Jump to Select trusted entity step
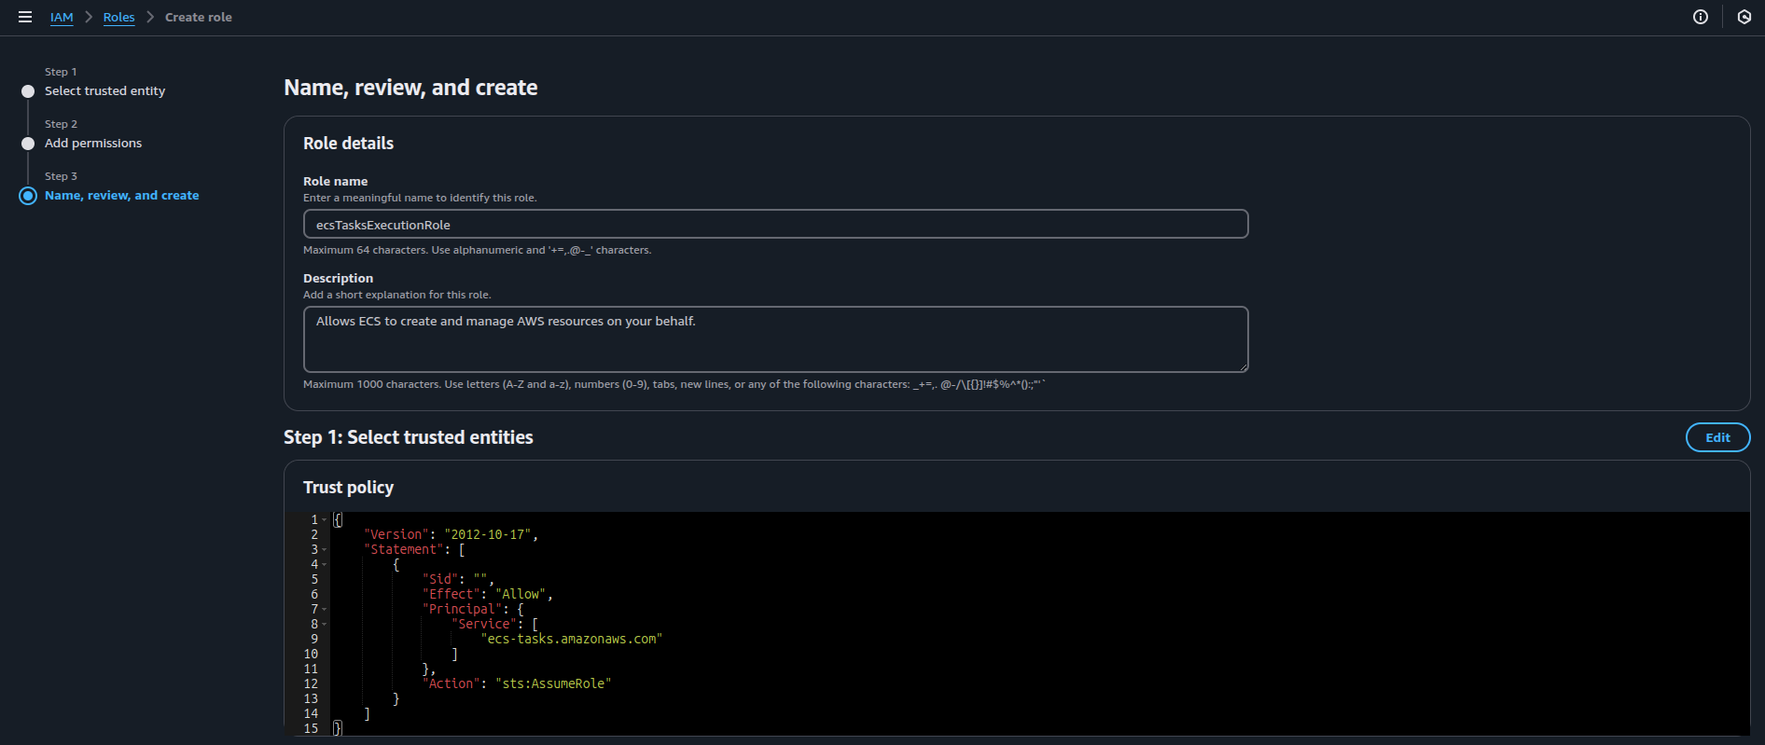1765x745 pixels. click(104, 91)
